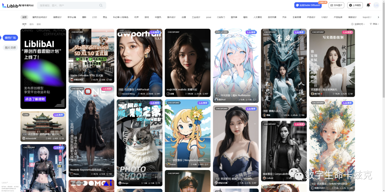
Task: Click the funnel filter icon
Action: tap(371, 24)
